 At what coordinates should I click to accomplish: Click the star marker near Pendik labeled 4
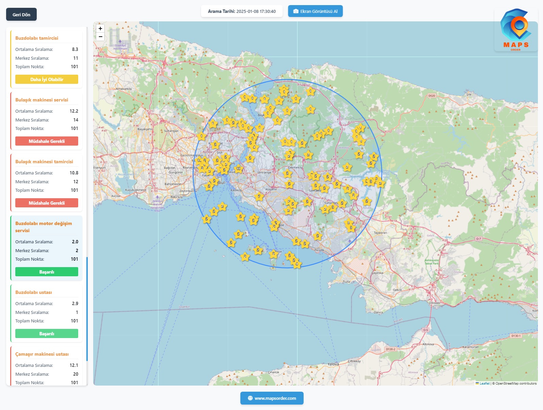pyautogui.click(x=297, y=264)
